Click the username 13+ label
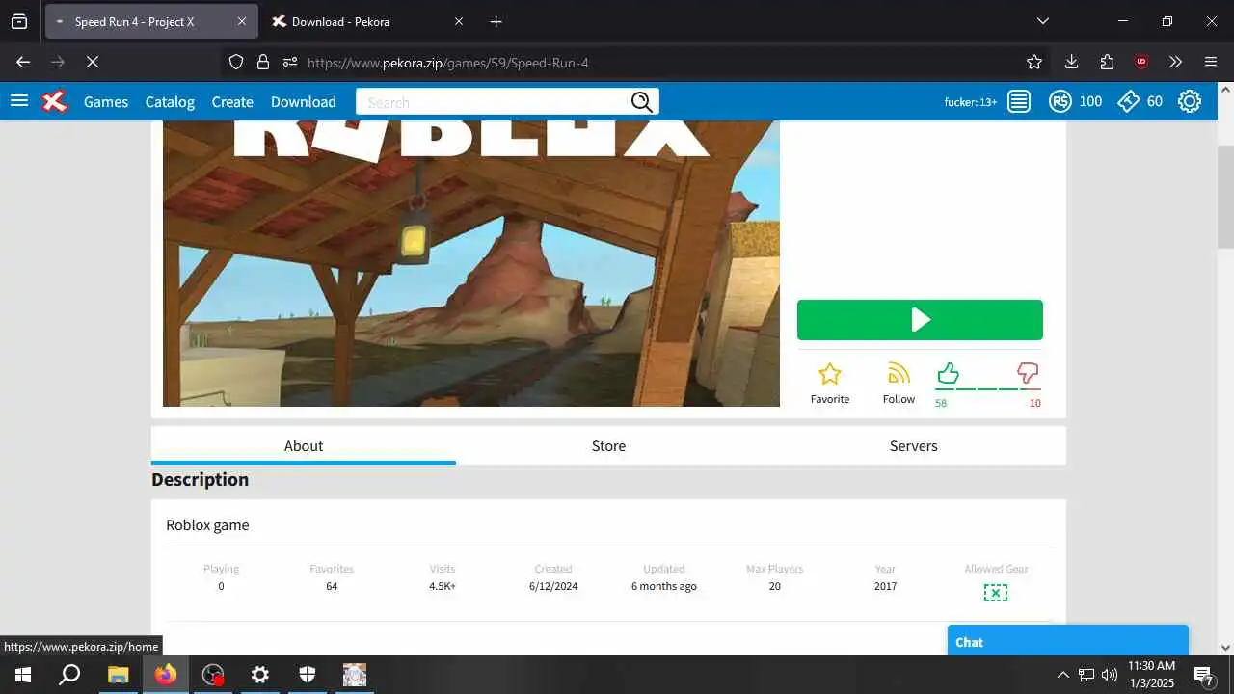Screen dimensions: 1234x694 pyautogui.click(x=971, y=102)
